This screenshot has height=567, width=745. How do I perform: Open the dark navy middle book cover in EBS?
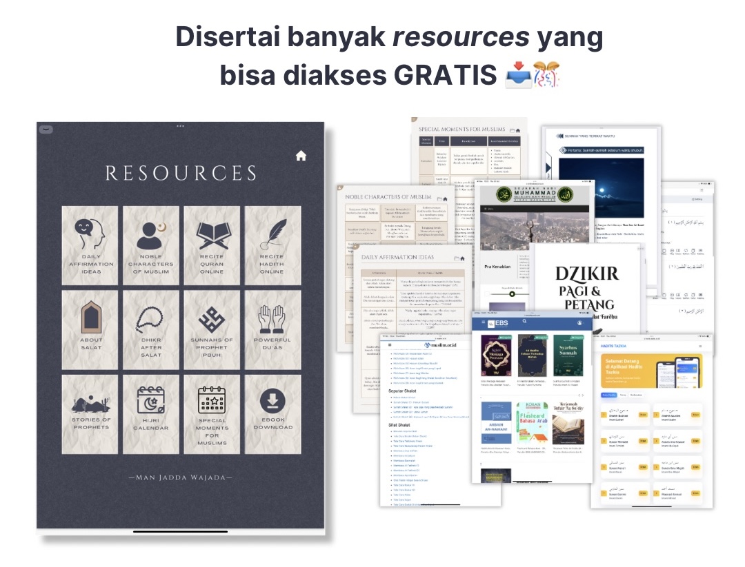(532, 355)
